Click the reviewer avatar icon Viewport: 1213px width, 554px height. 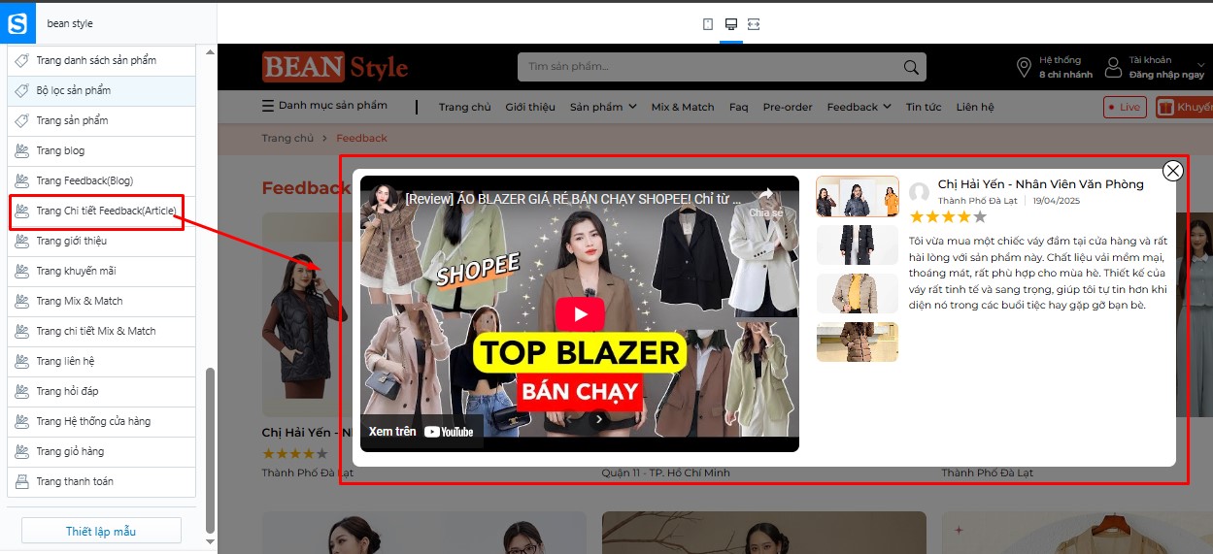click(919, 192)
